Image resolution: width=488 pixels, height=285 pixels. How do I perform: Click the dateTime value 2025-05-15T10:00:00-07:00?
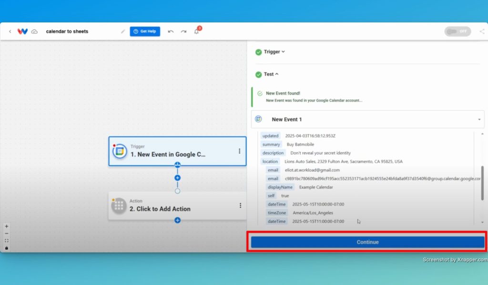click(318, 204)
